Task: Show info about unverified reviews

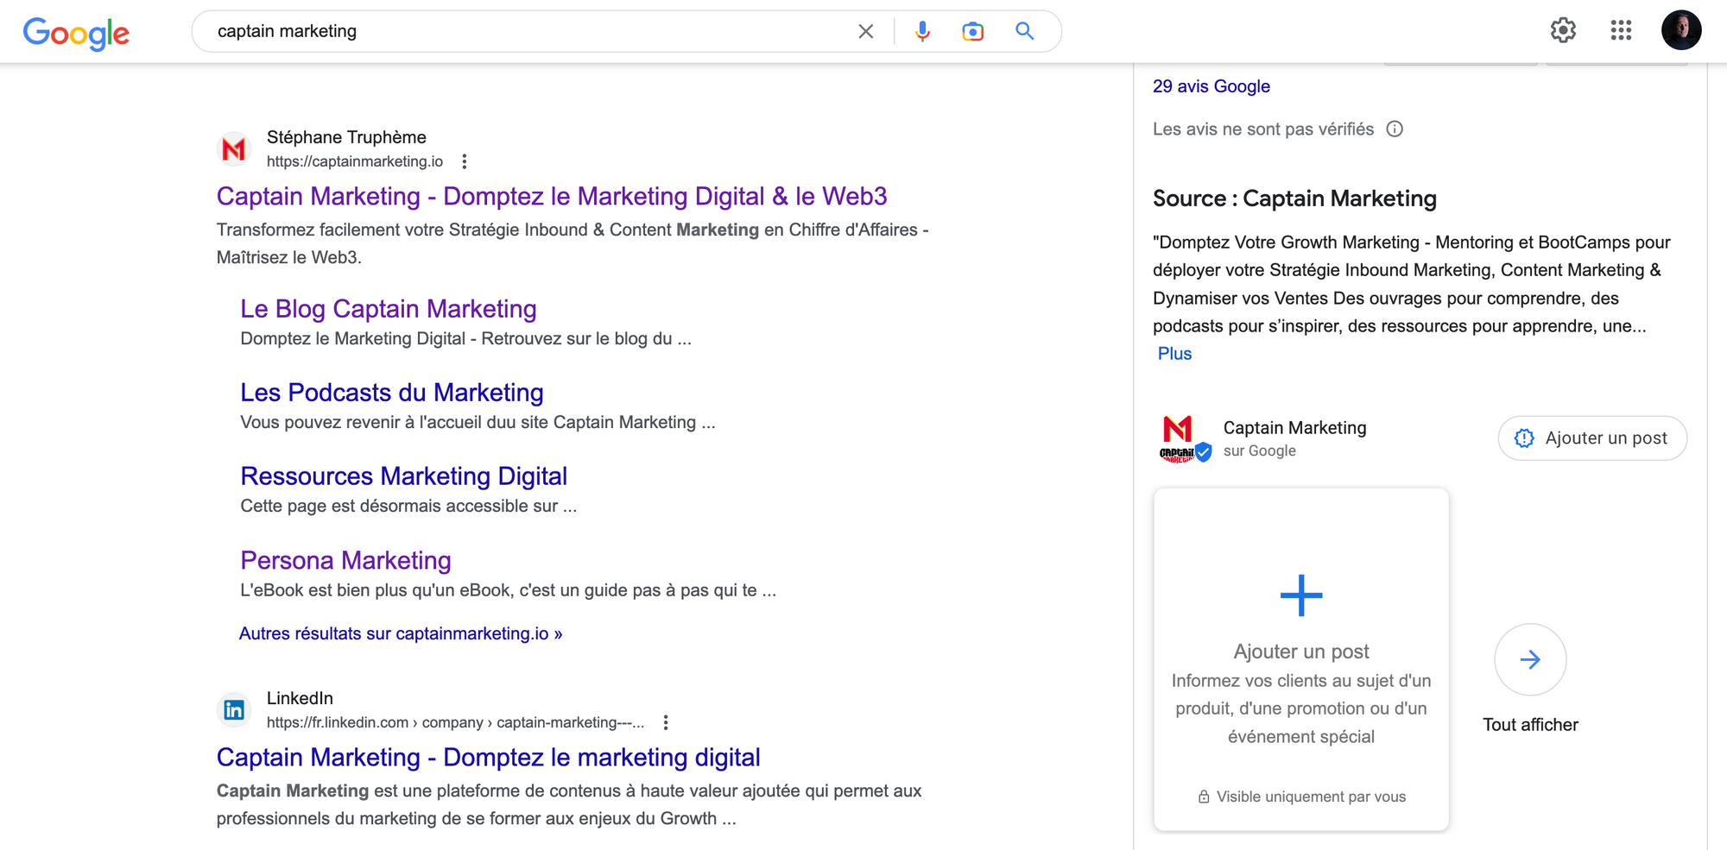Action: tap(1394, 129)
